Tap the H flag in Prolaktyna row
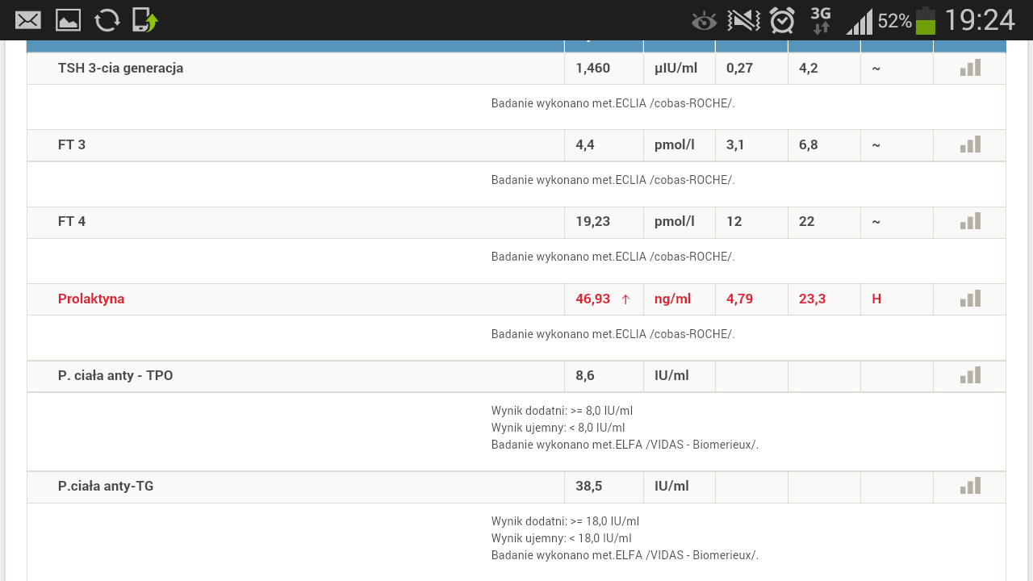 click(x=876, y=299)
